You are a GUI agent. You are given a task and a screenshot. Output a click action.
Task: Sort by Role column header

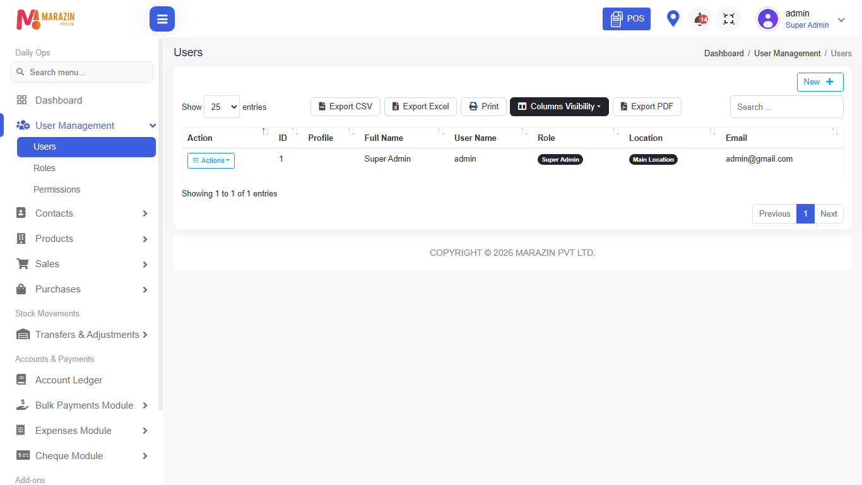[x=577, y=138]
